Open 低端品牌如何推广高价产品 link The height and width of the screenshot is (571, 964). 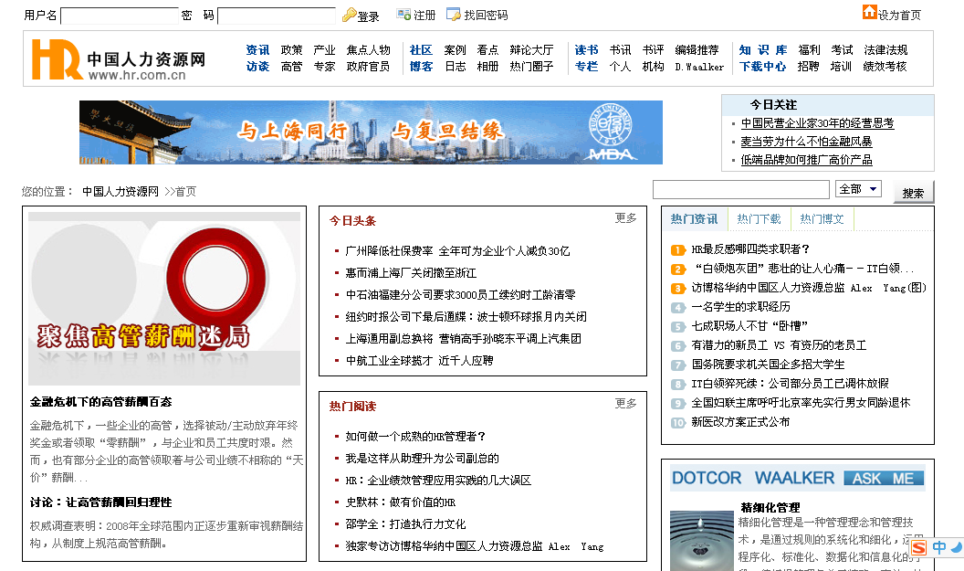[x=806, y=160]
